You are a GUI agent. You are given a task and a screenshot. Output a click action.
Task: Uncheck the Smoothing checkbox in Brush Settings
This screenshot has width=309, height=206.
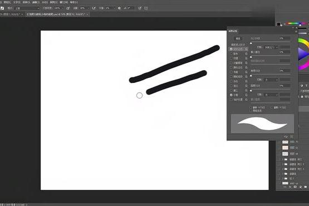pos(231,95)
